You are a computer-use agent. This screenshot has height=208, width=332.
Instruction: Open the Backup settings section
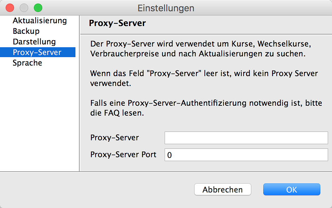[25, 31]
